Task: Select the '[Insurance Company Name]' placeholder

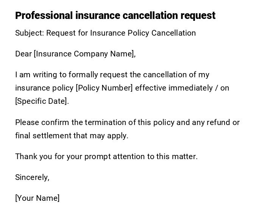Action: (84, 54)
